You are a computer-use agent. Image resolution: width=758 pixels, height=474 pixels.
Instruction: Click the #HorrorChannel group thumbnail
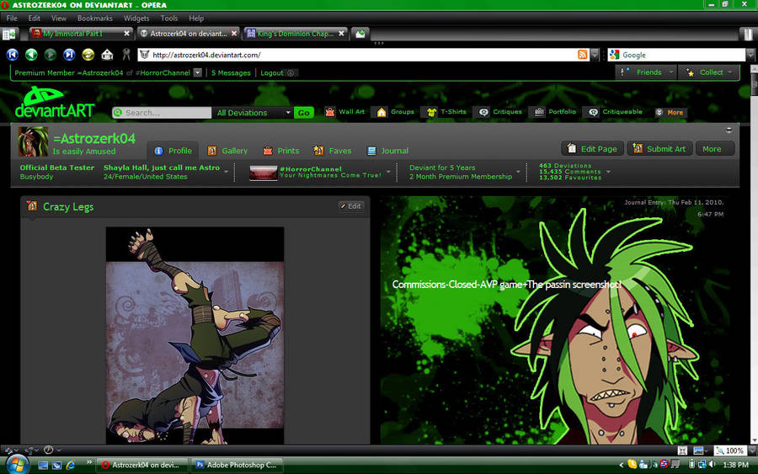click(x=263, y=173)
